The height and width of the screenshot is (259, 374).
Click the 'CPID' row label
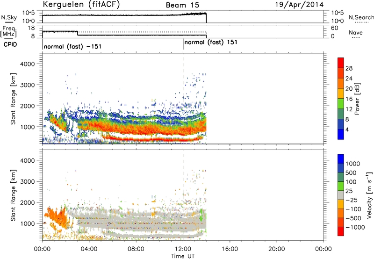tap(10, 44)
